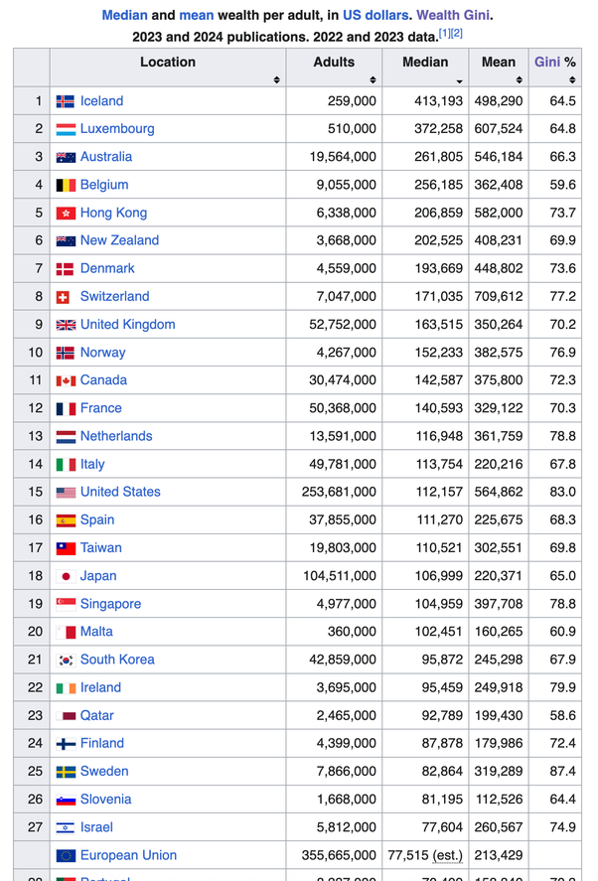Sort table by Location column arrows
This screenshot has width=598, height=881.
click(x=276, y=79)
